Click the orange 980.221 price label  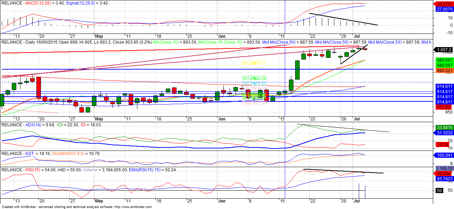point(444,71)
